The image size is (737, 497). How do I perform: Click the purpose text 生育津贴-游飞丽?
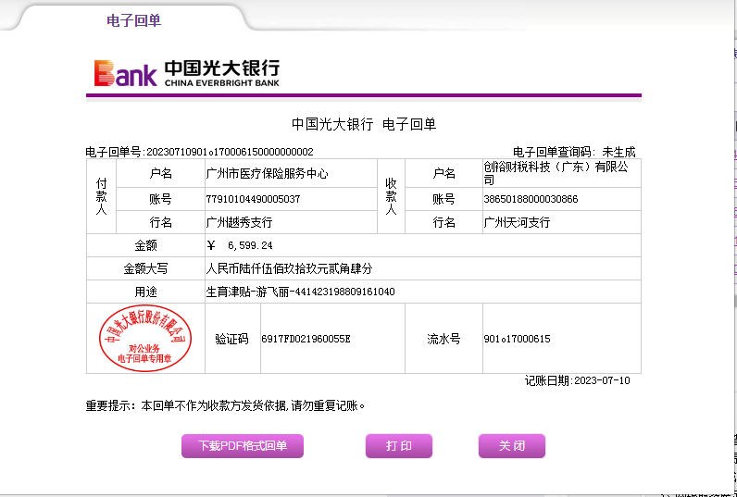(x=247, y=292)
